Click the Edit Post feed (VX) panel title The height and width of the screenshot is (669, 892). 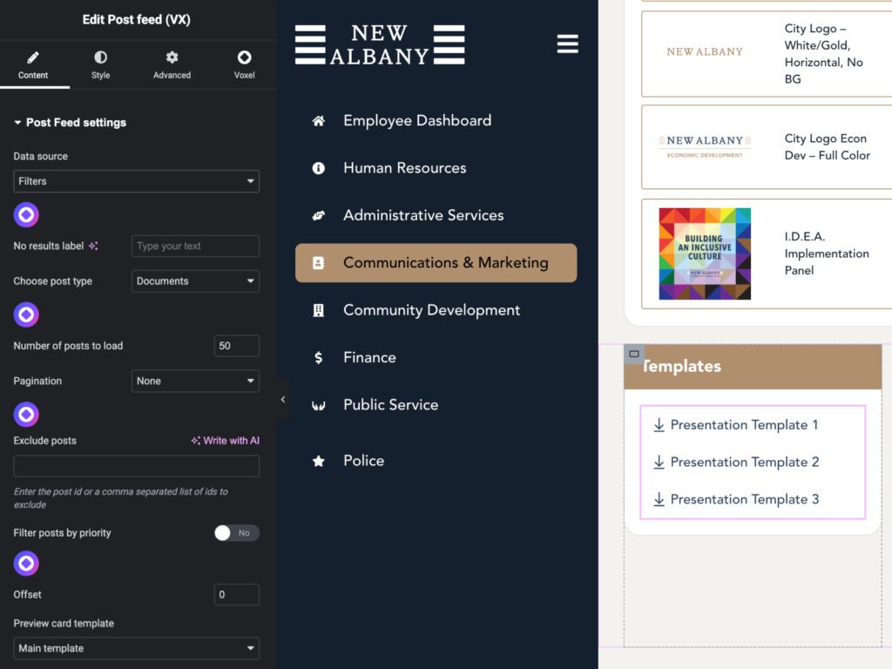coord(137,19)
